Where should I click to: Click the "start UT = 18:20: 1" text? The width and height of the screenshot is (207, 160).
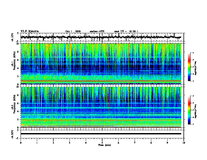(x=126, y=31)
